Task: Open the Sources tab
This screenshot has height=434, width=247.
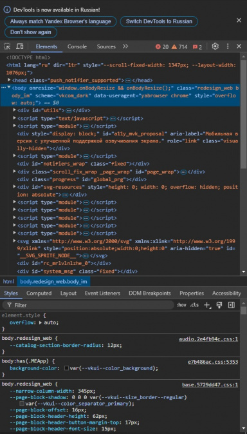Action: (x=106, y=46)
